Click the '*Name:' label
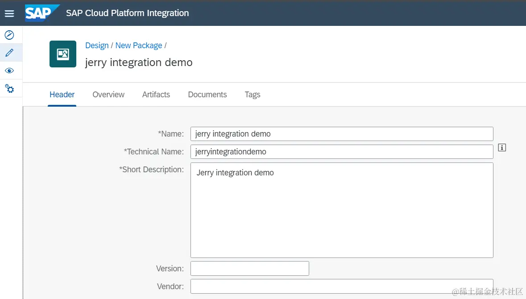This screenshot has width=526, height=299. (x=171, y=134)
